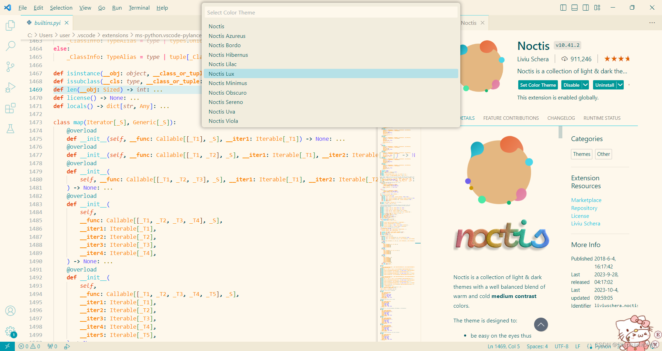Click the extension details scrollbar thumb
This screenshot has width=662, height=351.
(560, 132)
